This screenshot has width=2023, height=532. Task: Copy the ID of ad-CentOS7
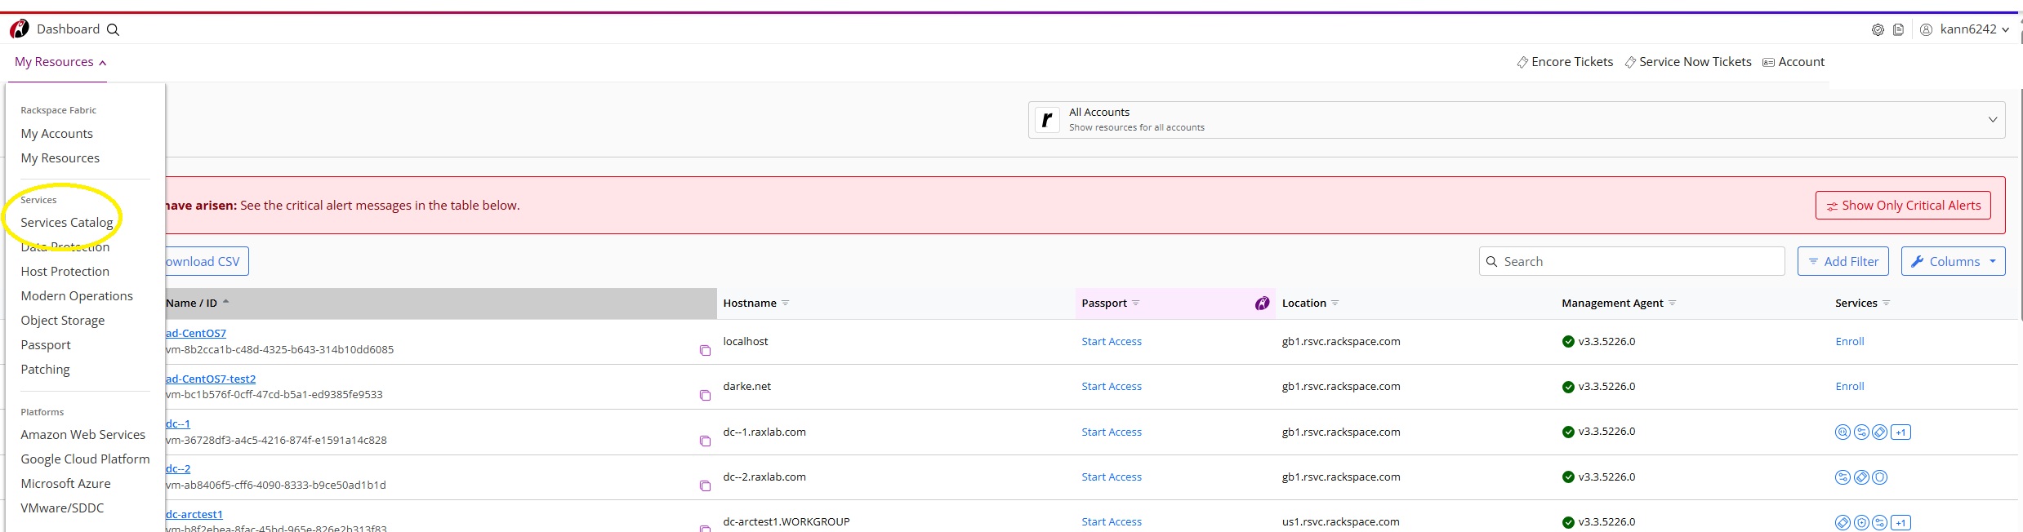pyautogui.click(x=705, y=350)
